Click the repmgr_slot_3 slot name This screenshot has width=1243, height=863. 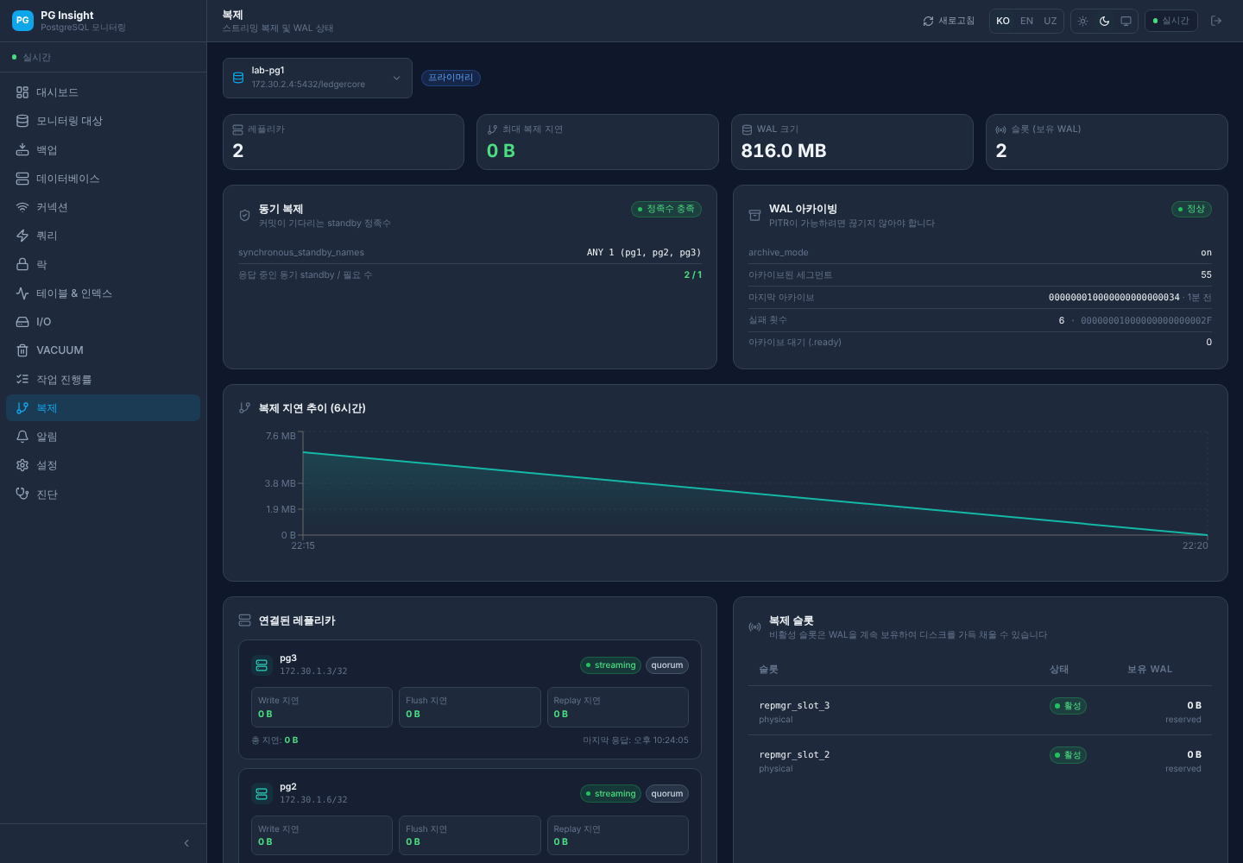pos(794,705)
